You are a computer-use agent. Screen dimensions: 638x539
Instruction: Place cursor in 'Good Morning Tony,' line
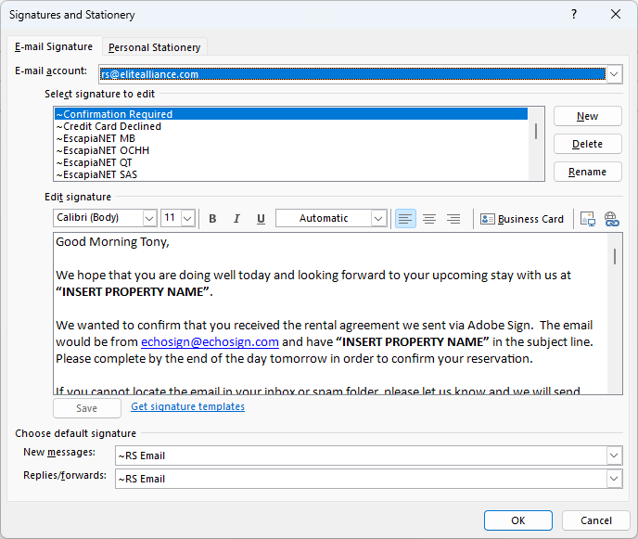(113, 242)
